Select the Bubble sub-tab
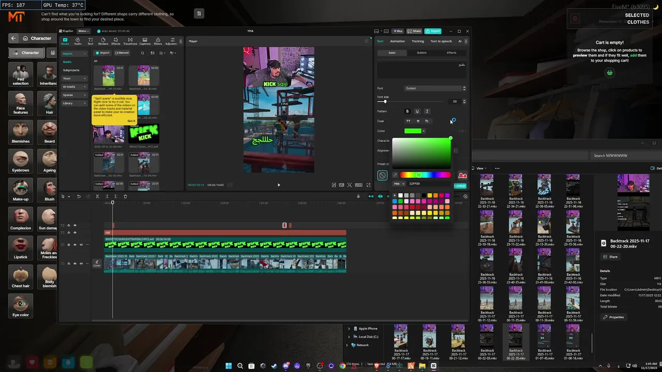The width and height of the screenshot is (662, 372). [x=422, y=53]
